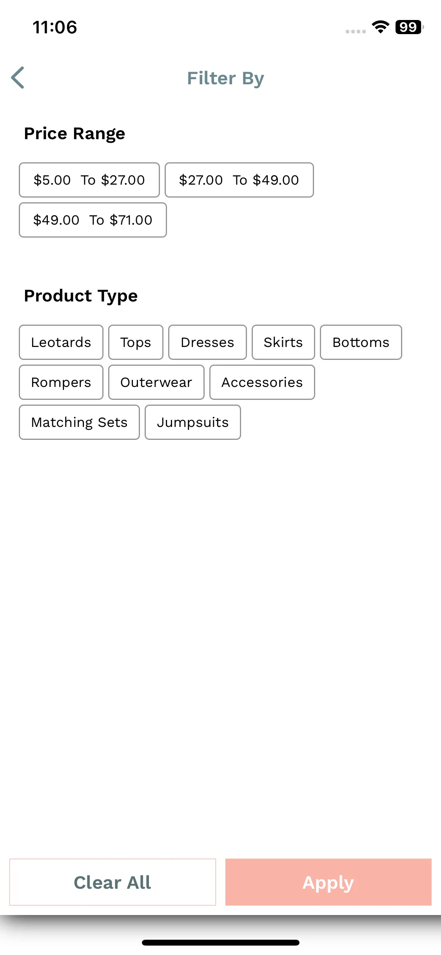
Task: Select Outerwear as product type
Action: click(x=156, y=382)
